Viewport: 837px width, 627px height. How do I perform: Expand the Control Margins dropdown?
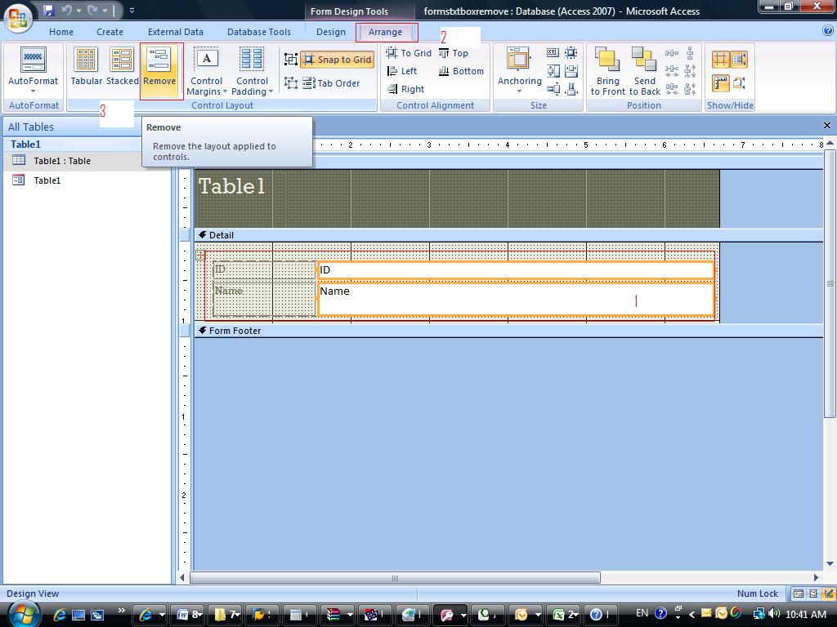point(207,72)
